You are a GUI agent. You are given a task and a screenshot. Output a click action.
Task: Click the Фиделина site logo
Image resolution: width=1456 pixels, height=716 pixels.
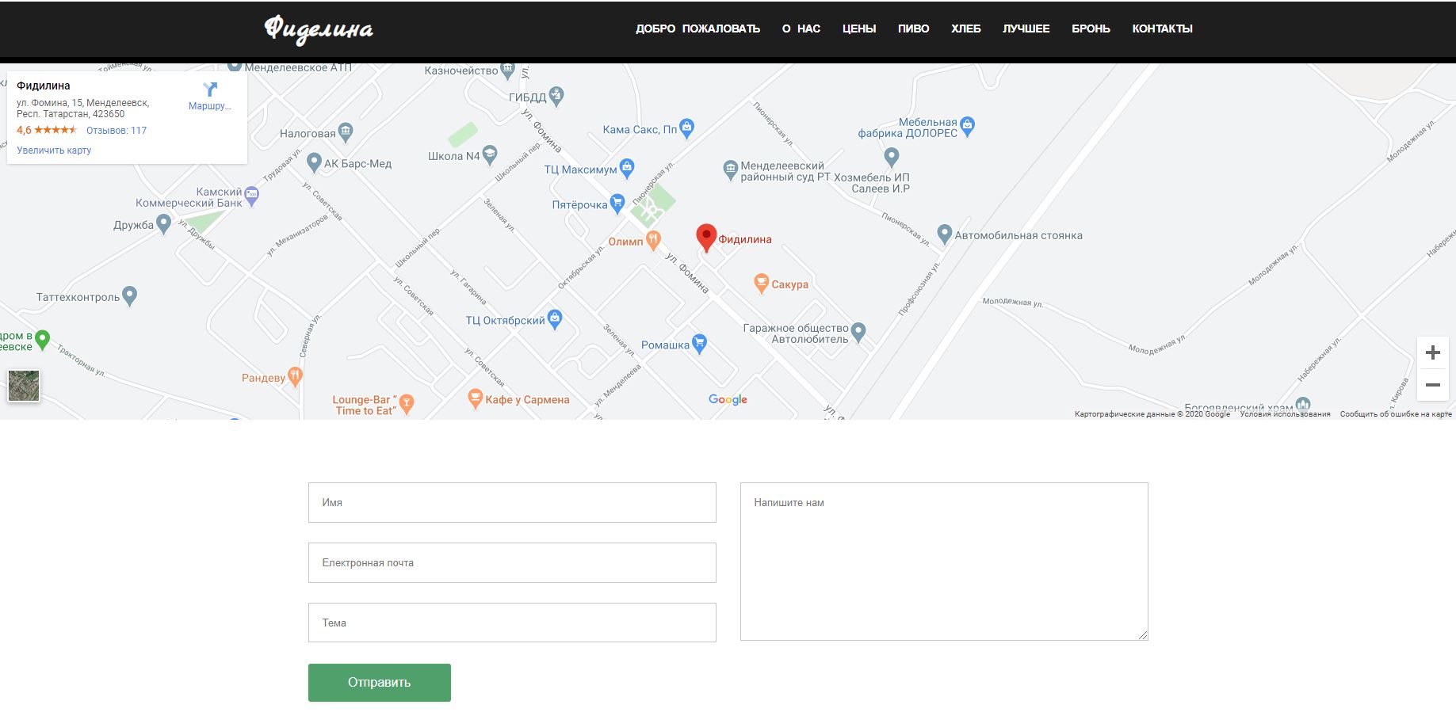click(x=319, y=29)
